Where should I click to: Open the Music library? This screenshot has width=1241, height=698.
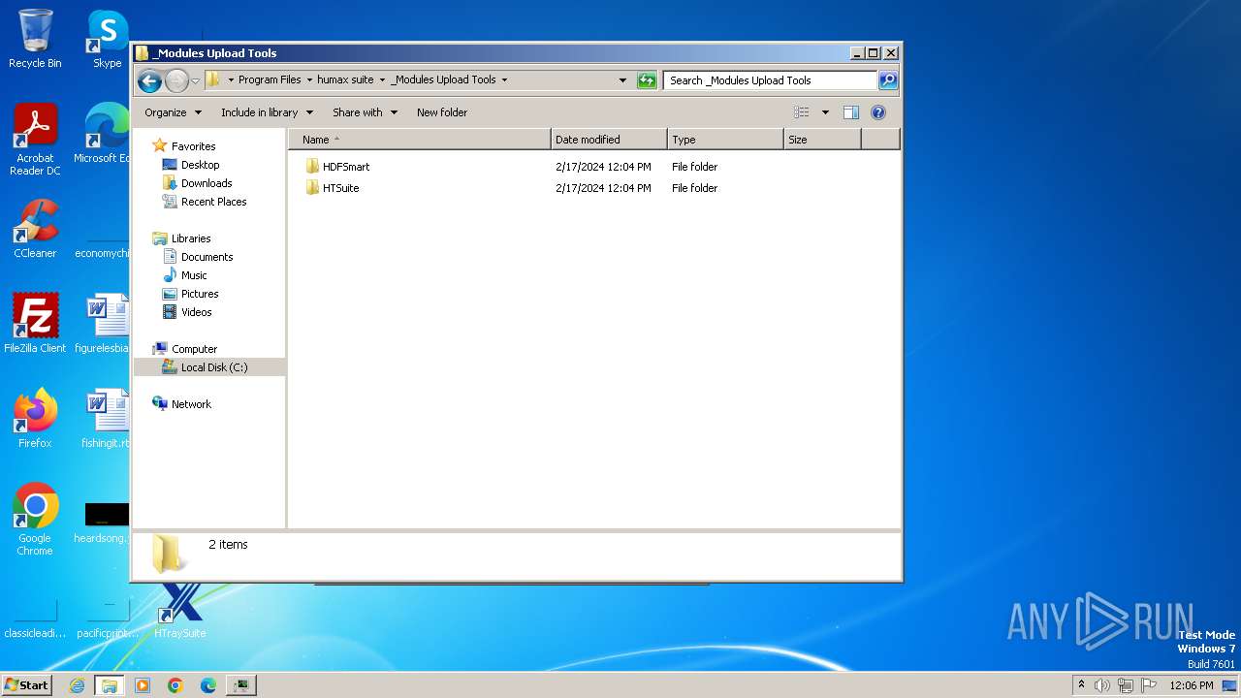tap(194, 275)
